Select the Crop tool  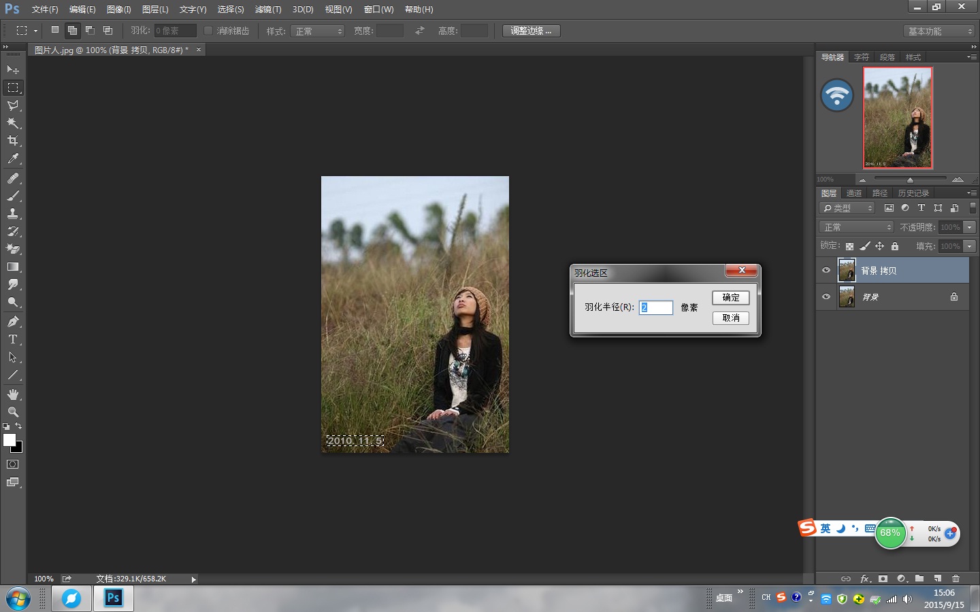[x=13, y=141]
